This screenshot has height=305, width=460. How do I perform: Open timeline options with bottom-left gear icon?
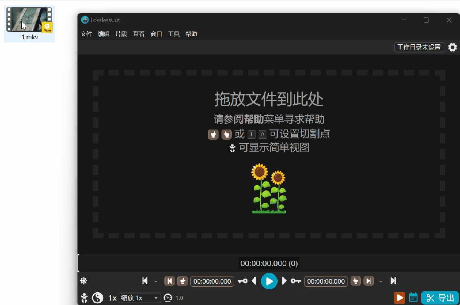tap(83, 281)
